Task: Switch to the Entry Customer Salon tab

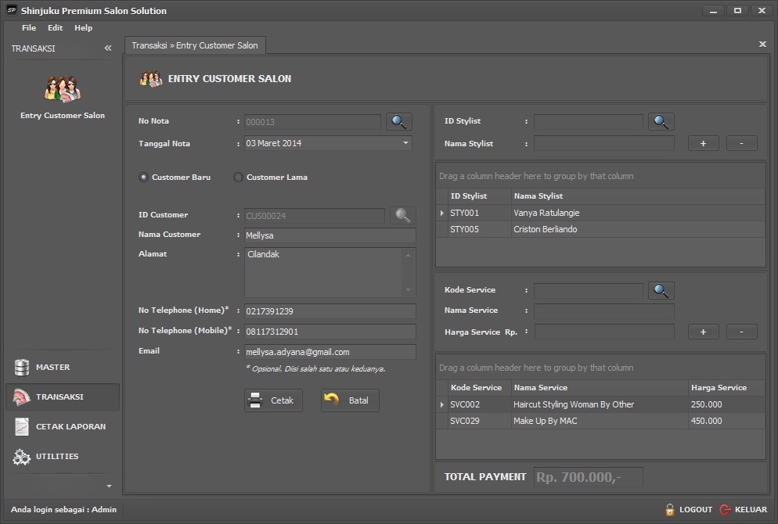Action: pos(195,45)
